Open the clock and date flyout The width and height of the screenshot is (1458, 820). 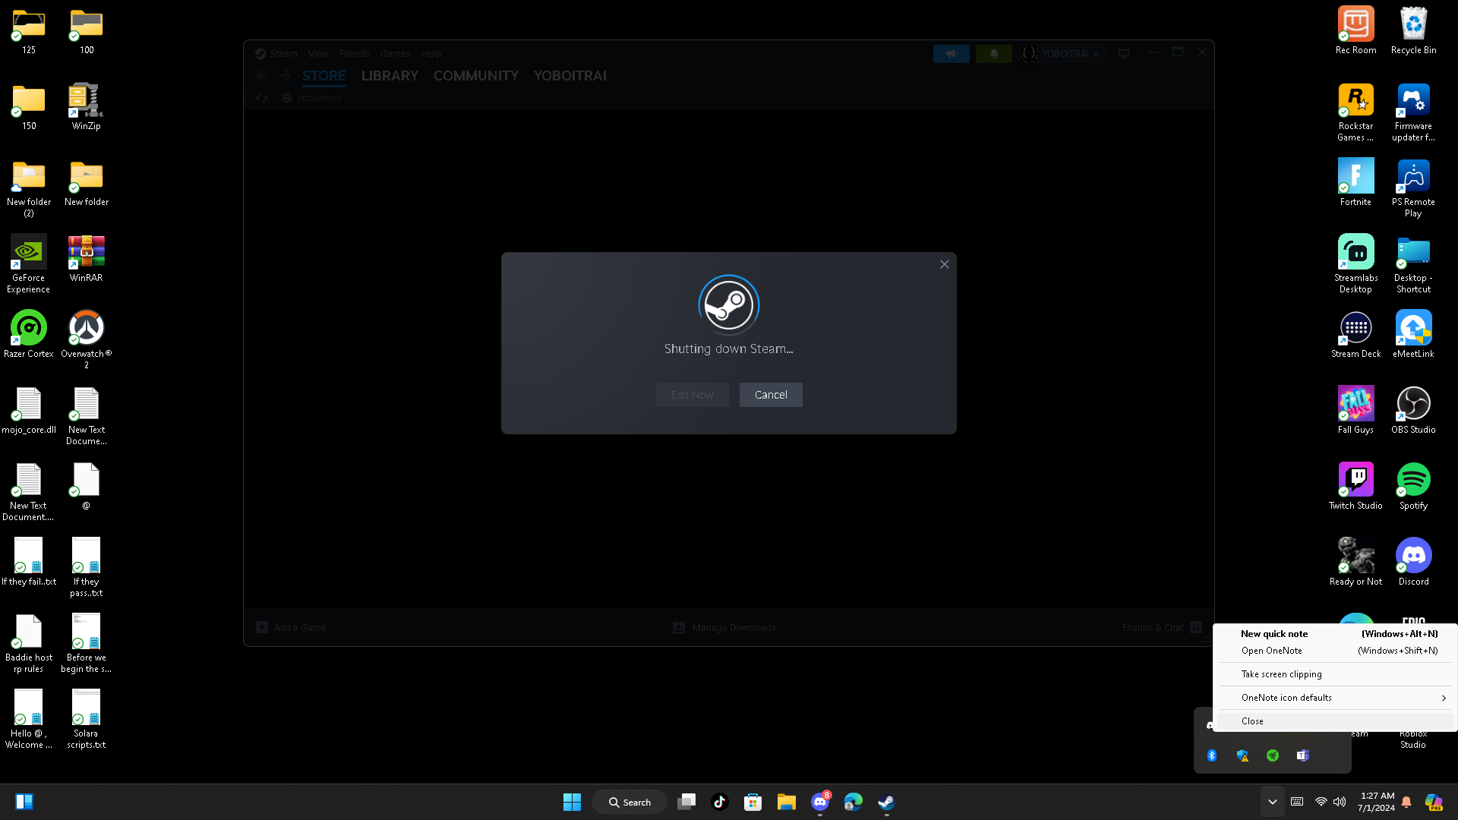(1376, 802)
